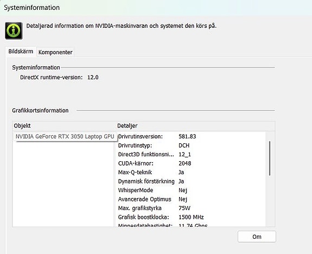The height and width of the screenshot is (254, 312).
Task: Select the Avancerade Optimus row
Action: coord(191,199)
